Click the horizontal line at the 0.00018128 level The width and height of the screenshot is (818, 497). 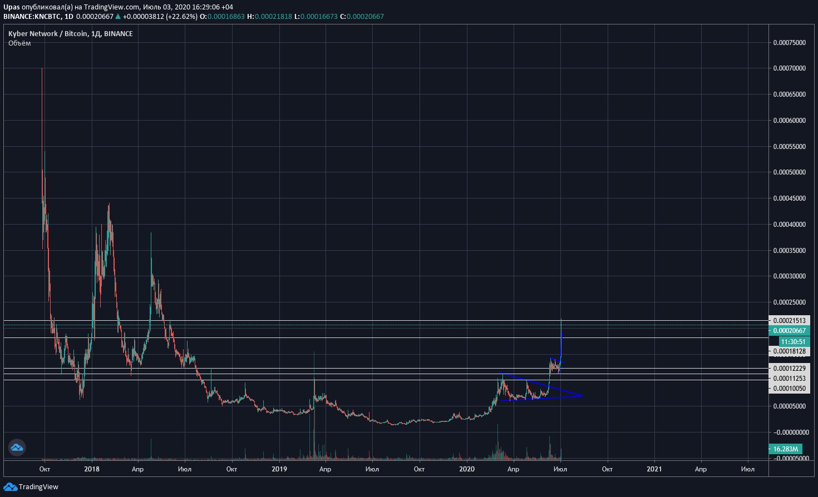tap(386, 337)
